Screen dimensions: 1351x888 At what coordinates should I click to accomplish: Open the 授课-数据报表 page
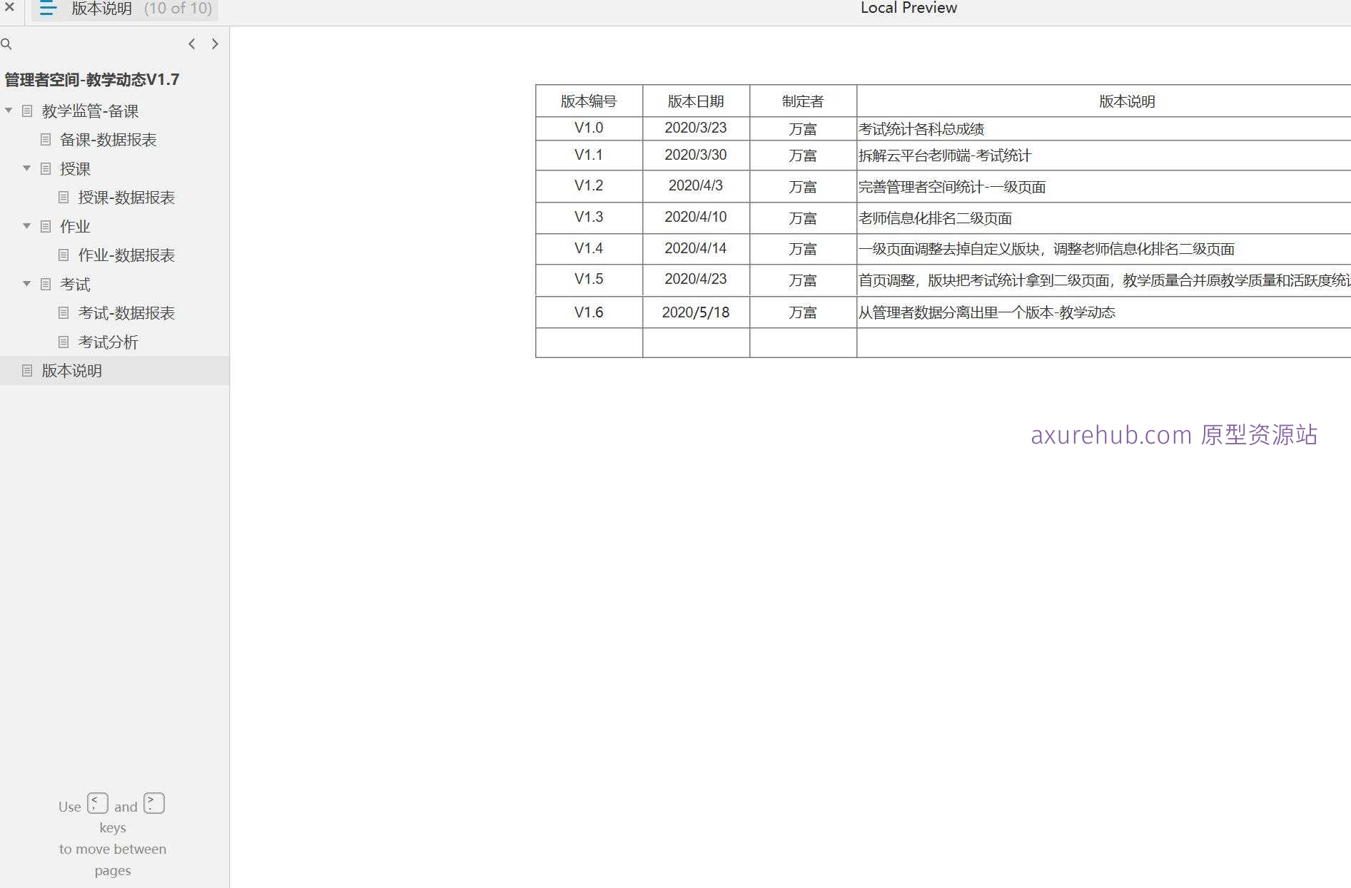tap(126, 198)
